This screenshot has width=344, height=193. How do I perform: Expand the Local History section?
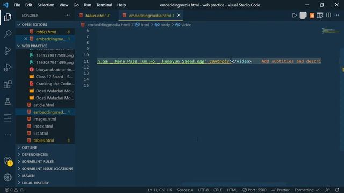[45, 183]
